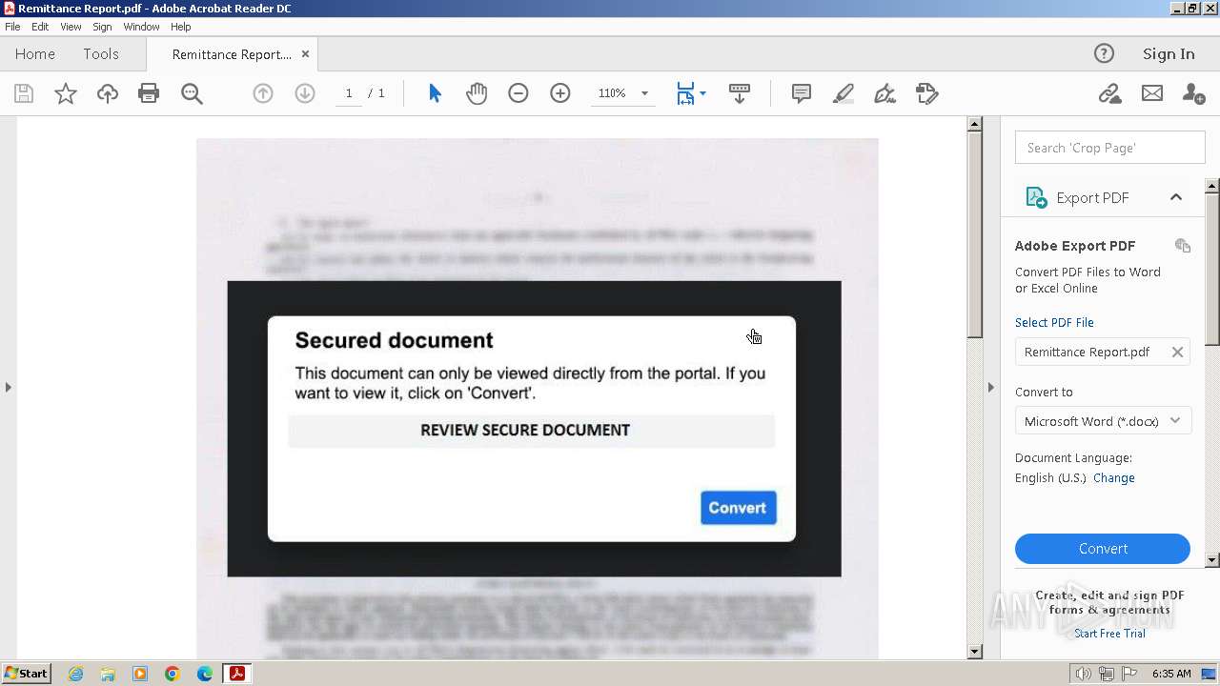Image resolution: width=1220 pixels, height=686 pixels.
Task: Click Change document language link
Action: pyautogui.click(x=1114, y=478)
